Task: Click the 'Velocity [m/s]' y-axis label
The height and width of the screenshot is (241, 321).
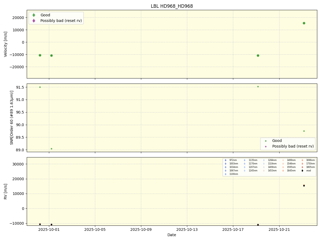Action: coord(6,44)
